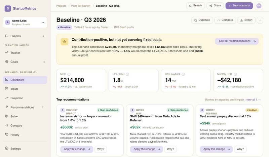
Task: Open the Tracker page
Action: pyautogui.click(x=25, y=53)
